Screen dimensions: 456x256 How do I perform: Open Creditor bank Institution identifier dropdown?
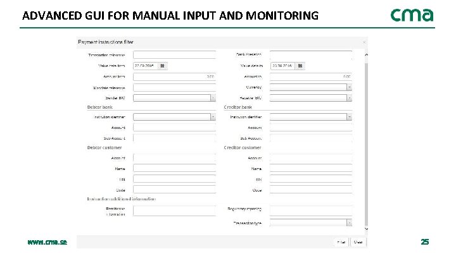(x=349, y=117)
